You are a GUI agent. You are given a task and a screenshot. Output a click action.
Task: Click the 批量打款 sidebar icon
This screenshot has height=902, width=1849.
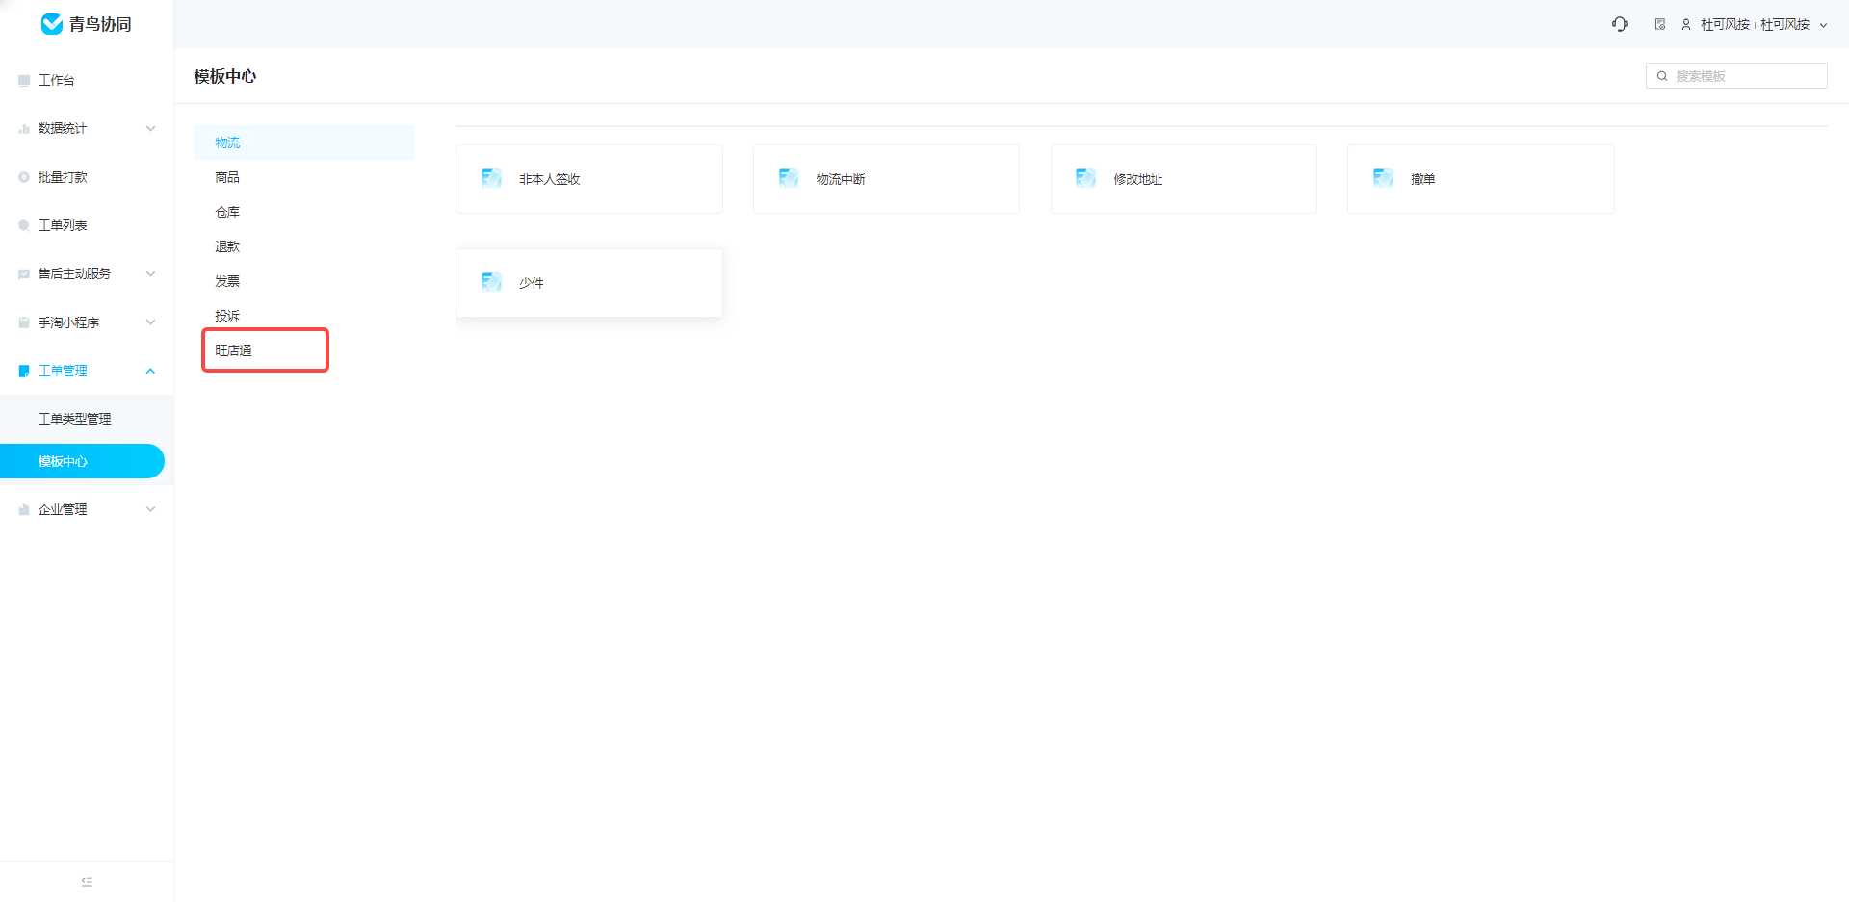pos(24,177)
